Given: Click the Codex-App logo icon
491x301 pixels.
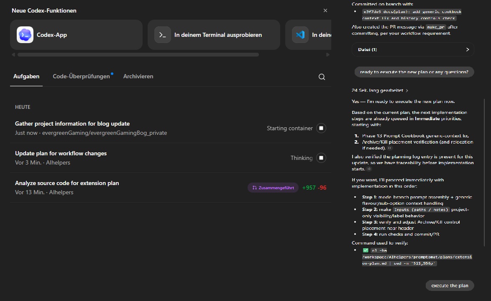Looking at the screenshot, I should tap(25, 35).
